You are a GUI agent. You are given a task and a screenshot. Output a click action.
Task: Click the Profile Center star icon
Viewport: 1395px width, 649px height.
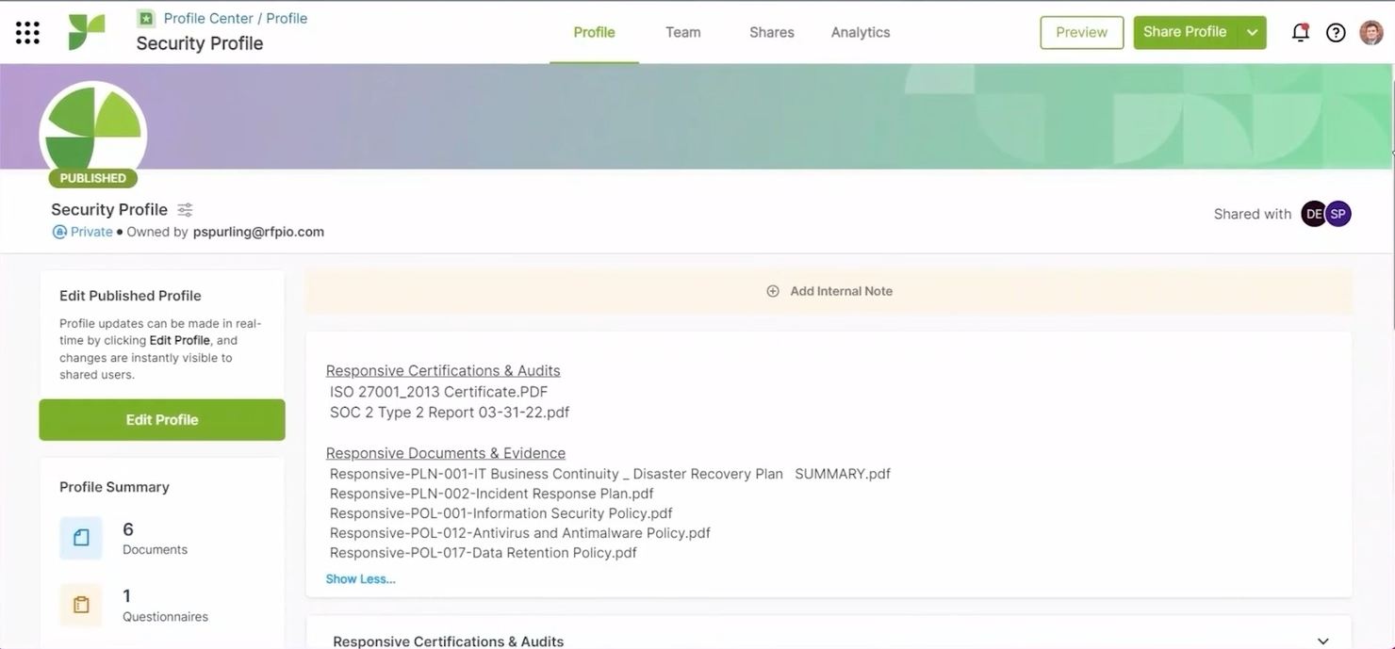146,18
